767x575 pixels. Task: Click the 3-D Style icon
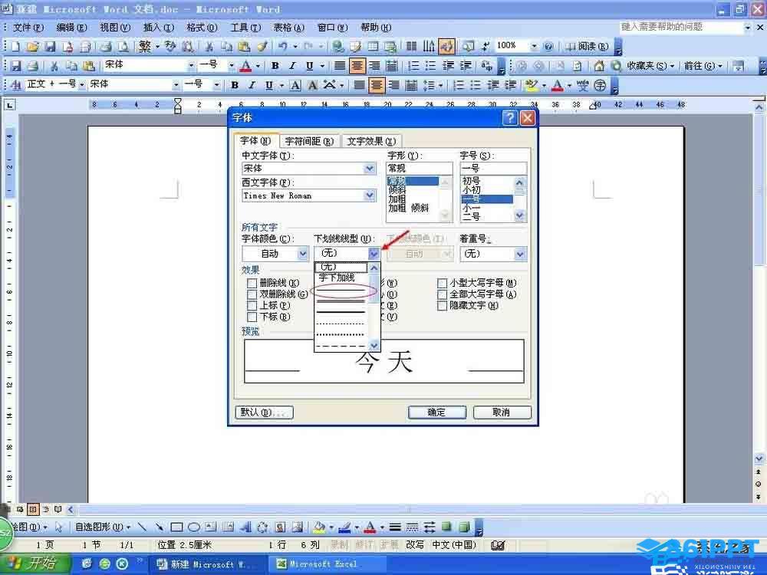click(x=464, y=527)
